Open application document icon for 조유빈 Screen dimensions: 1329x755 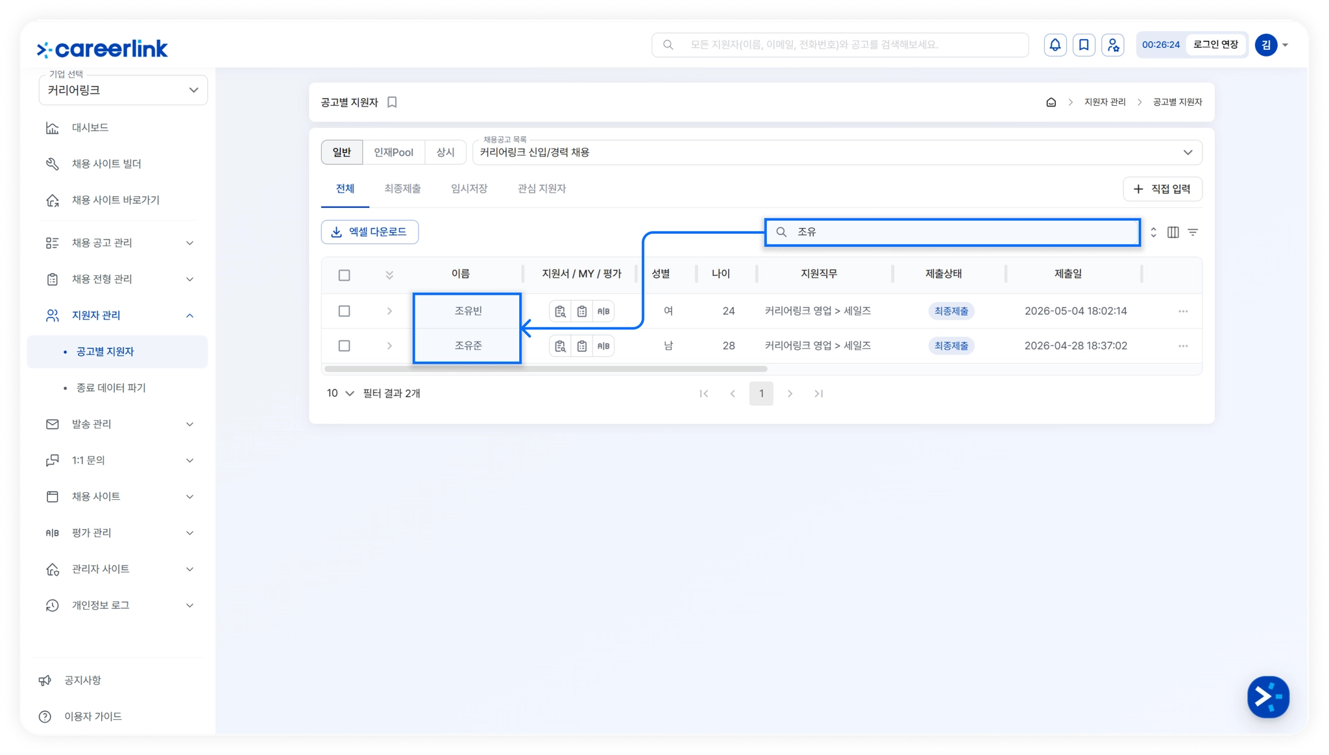560,311
